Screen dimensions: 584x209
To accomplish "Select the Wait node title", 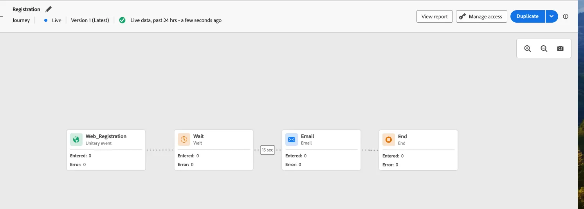I will click(x=198, y=136).
